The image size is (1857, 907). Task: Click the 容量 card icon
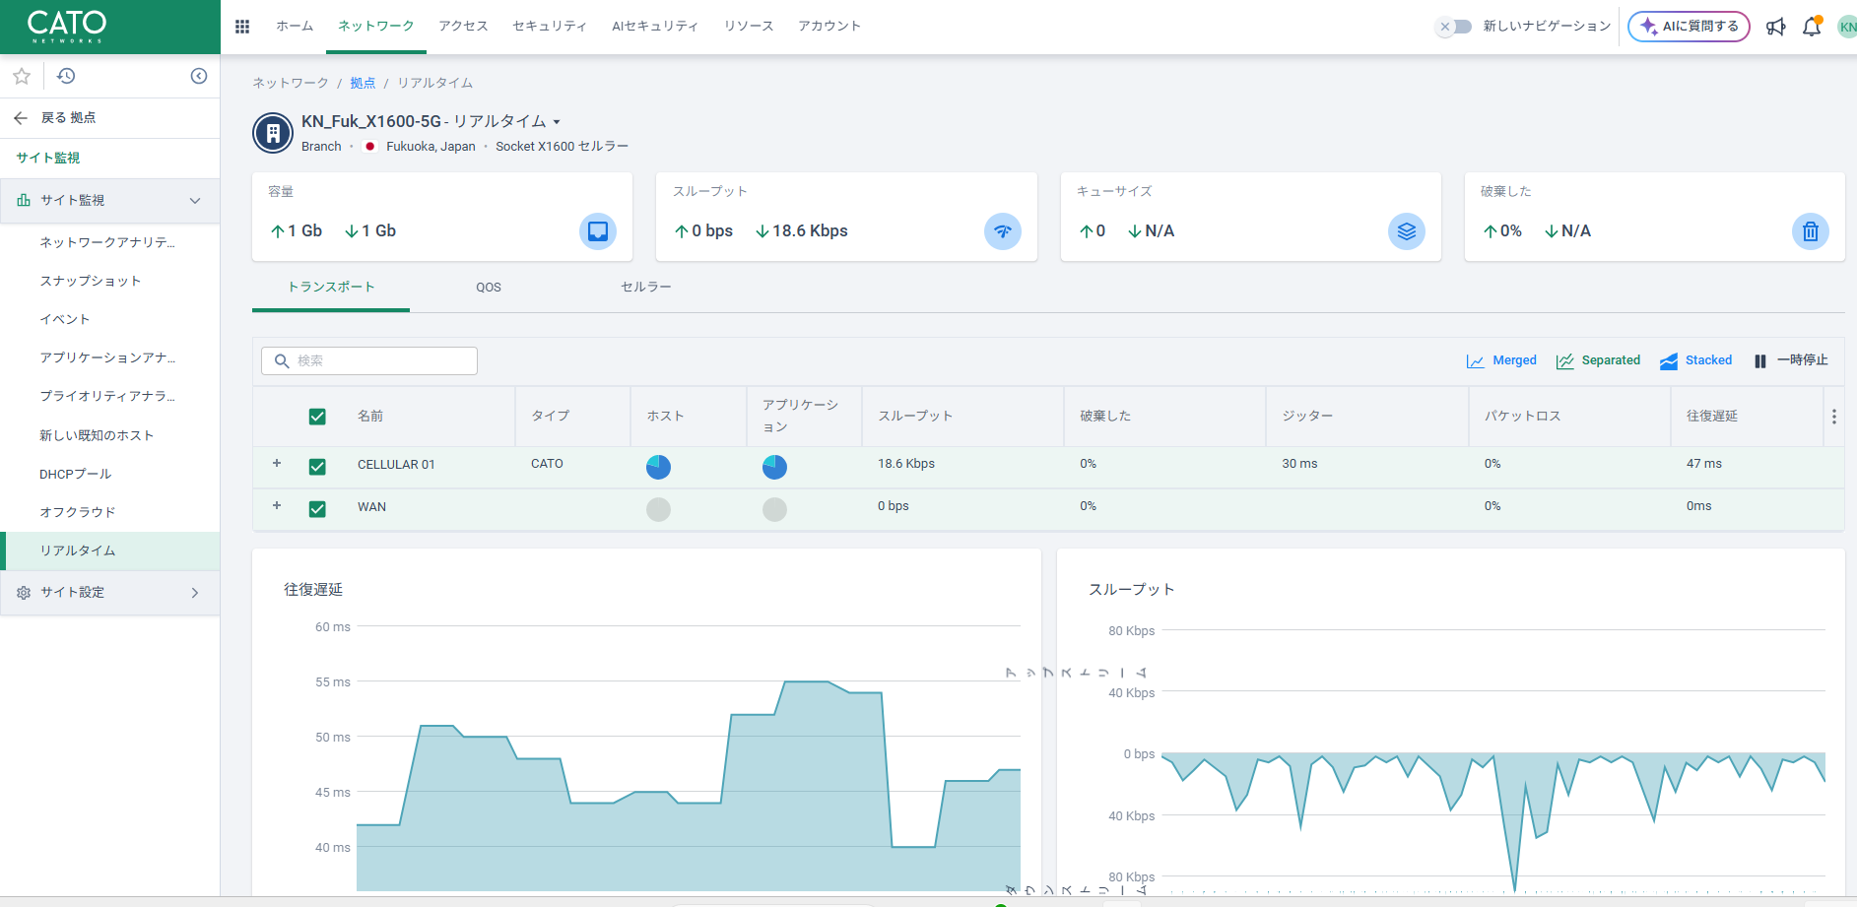point(598,231)
